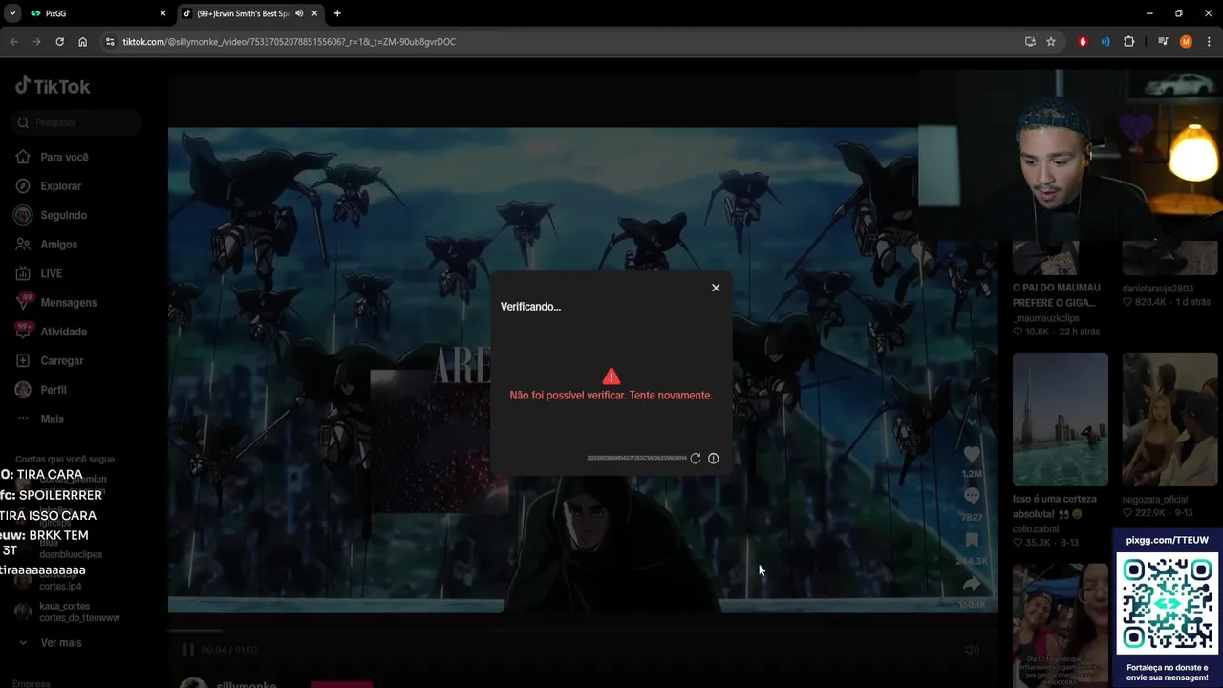Click the browser Home button
This screenshot has height=688, width=1223.
[83, 42]
